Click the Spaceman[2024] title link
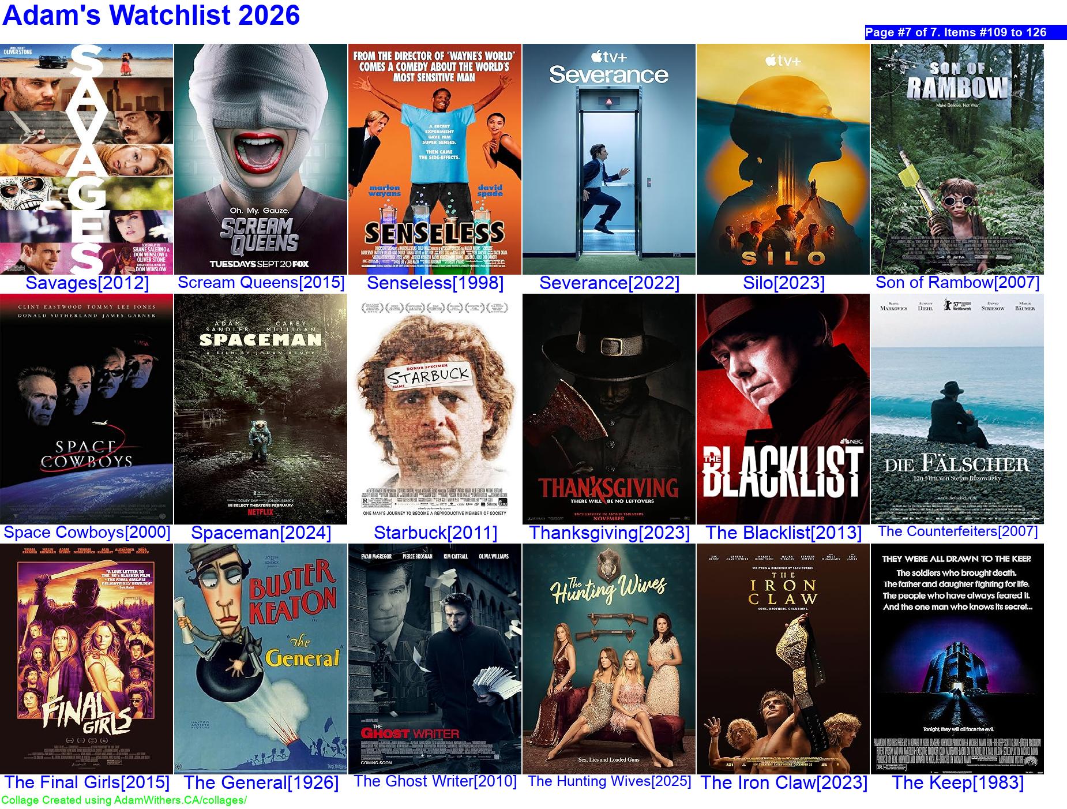Image resolution: width=1067 pixels, height=809 pixels. point(261,533)
